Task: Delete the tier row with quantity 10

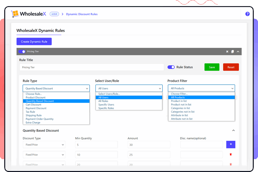Action: [231, 154]
